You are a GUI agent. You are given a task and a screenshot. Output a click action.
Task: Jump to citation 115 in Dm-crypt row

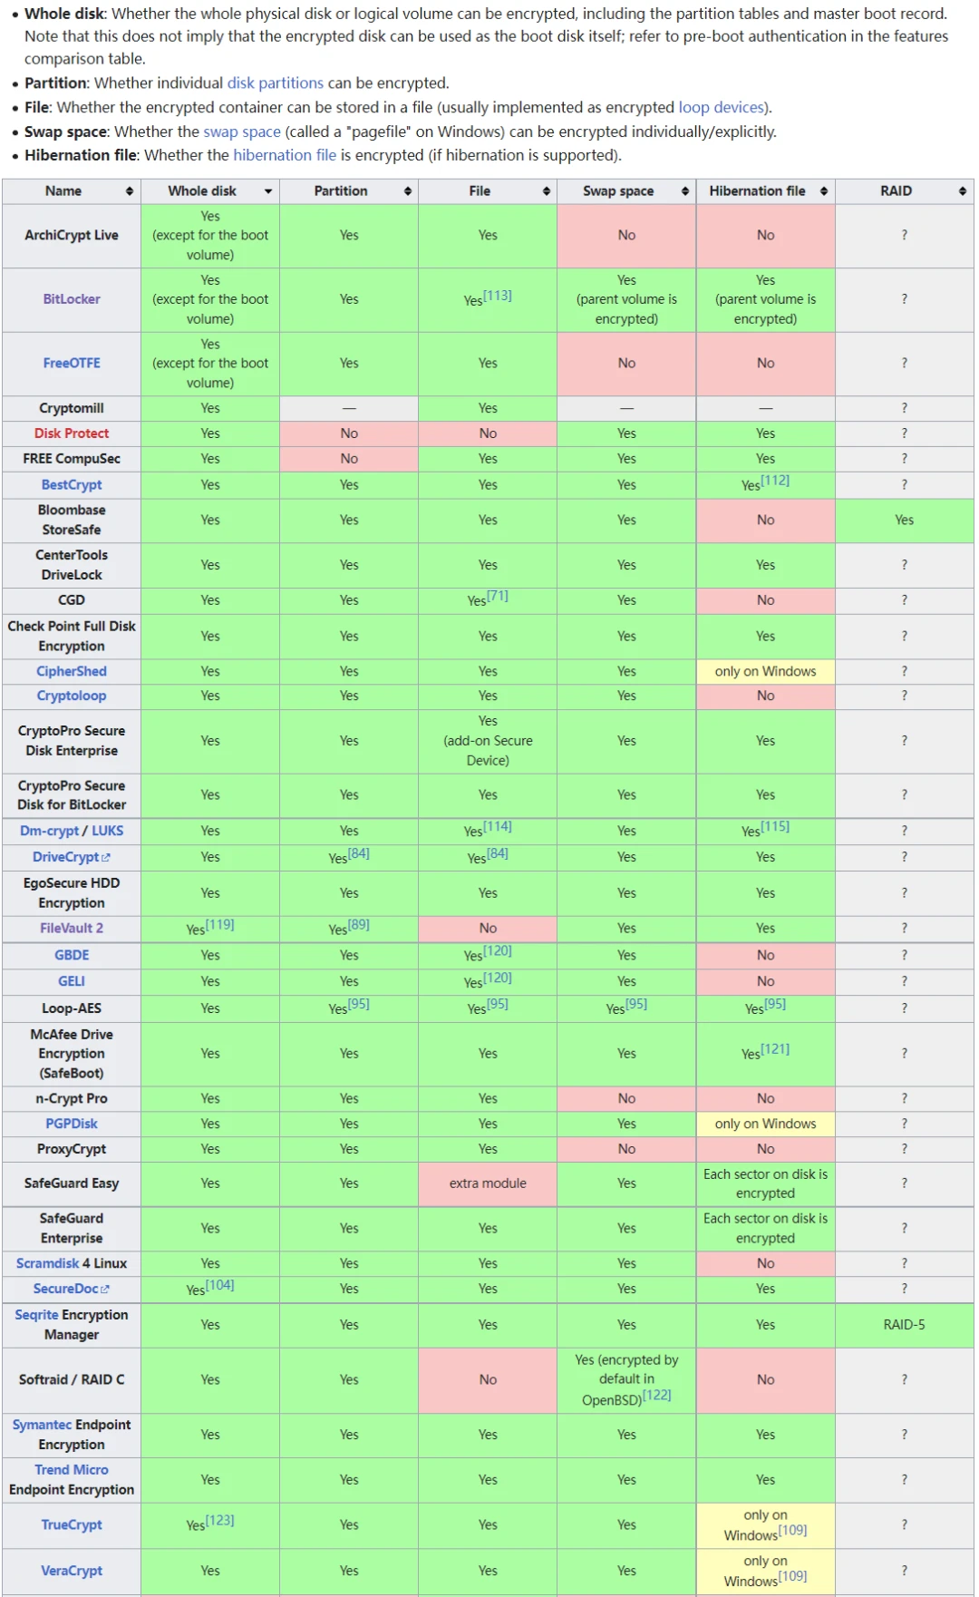[x=775, y=826]
